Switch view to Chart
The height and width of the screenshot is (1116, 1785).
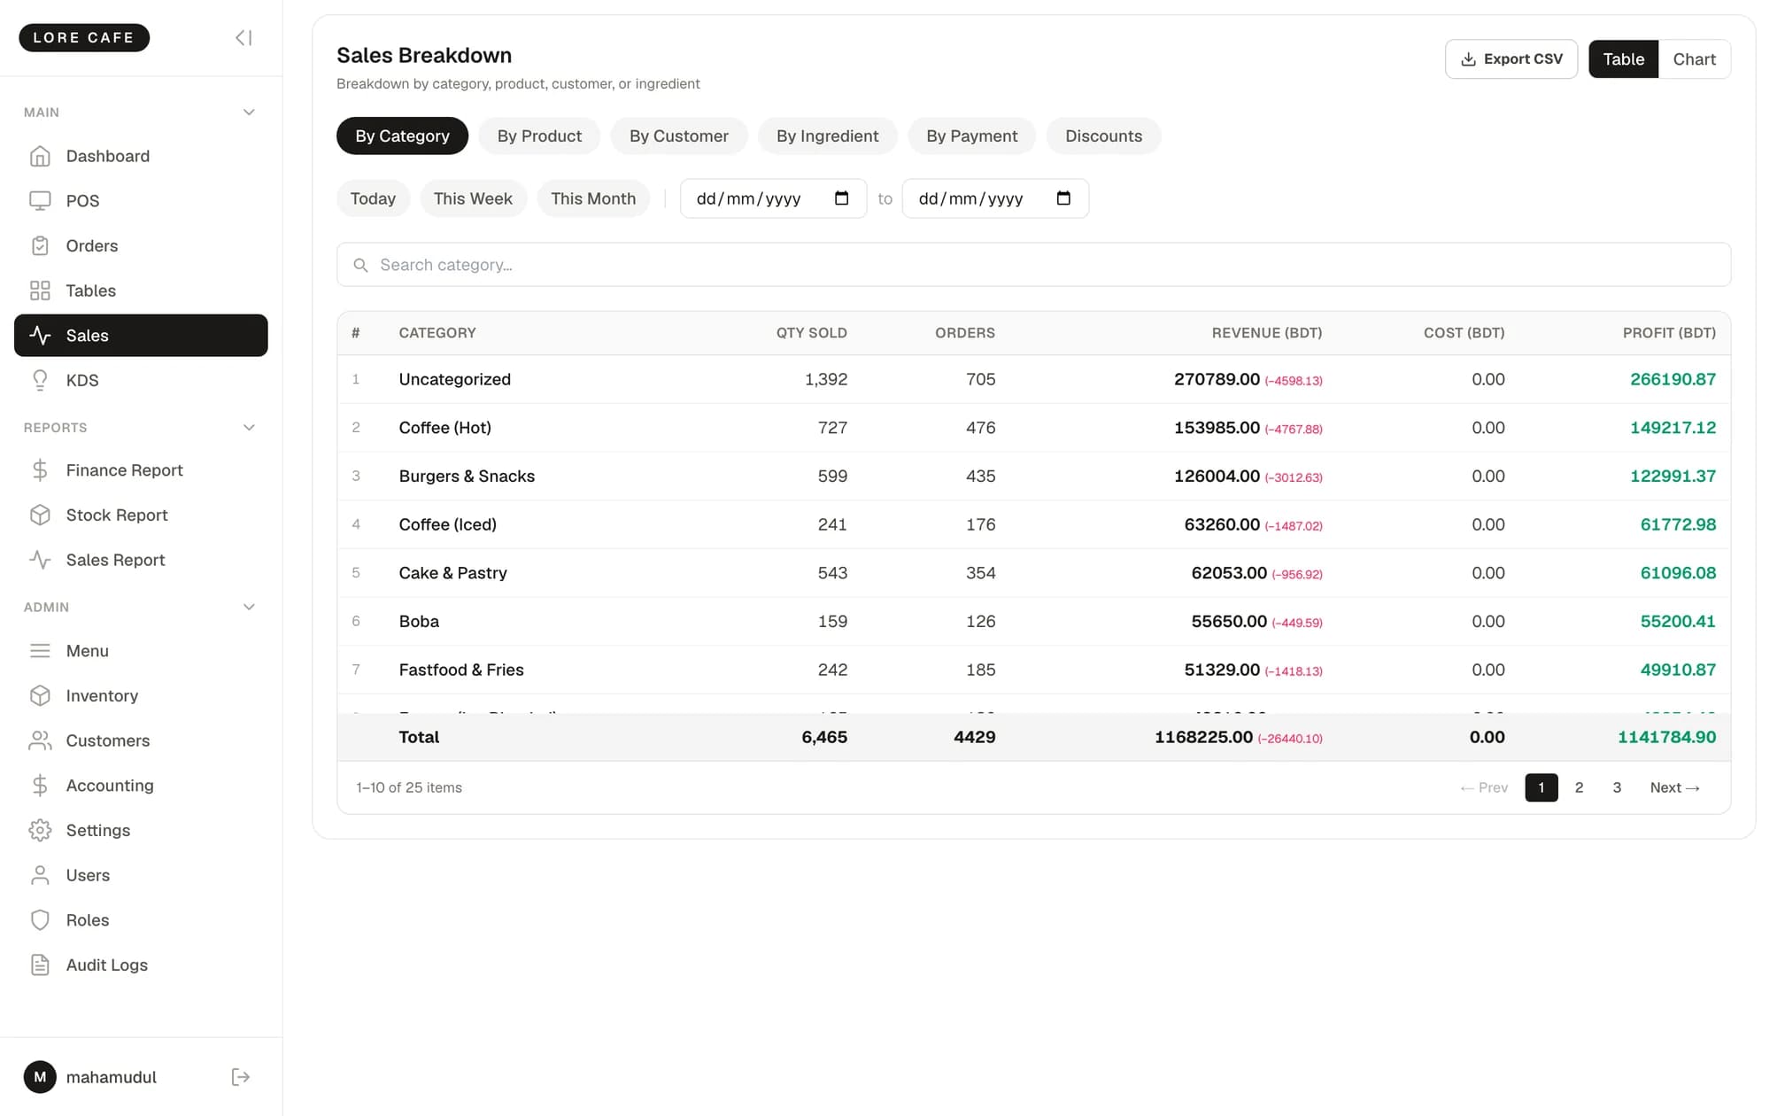pyautogui.click(x=1694, y=59)
